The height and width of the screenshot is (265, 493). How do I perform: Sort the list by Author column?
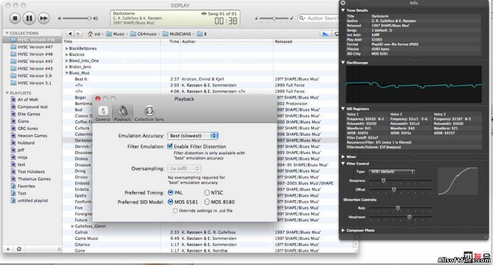227,41
